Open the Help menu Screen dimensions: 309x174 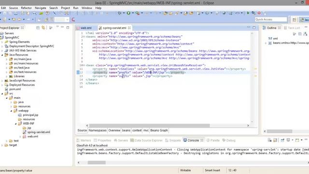tap(98, 8)
